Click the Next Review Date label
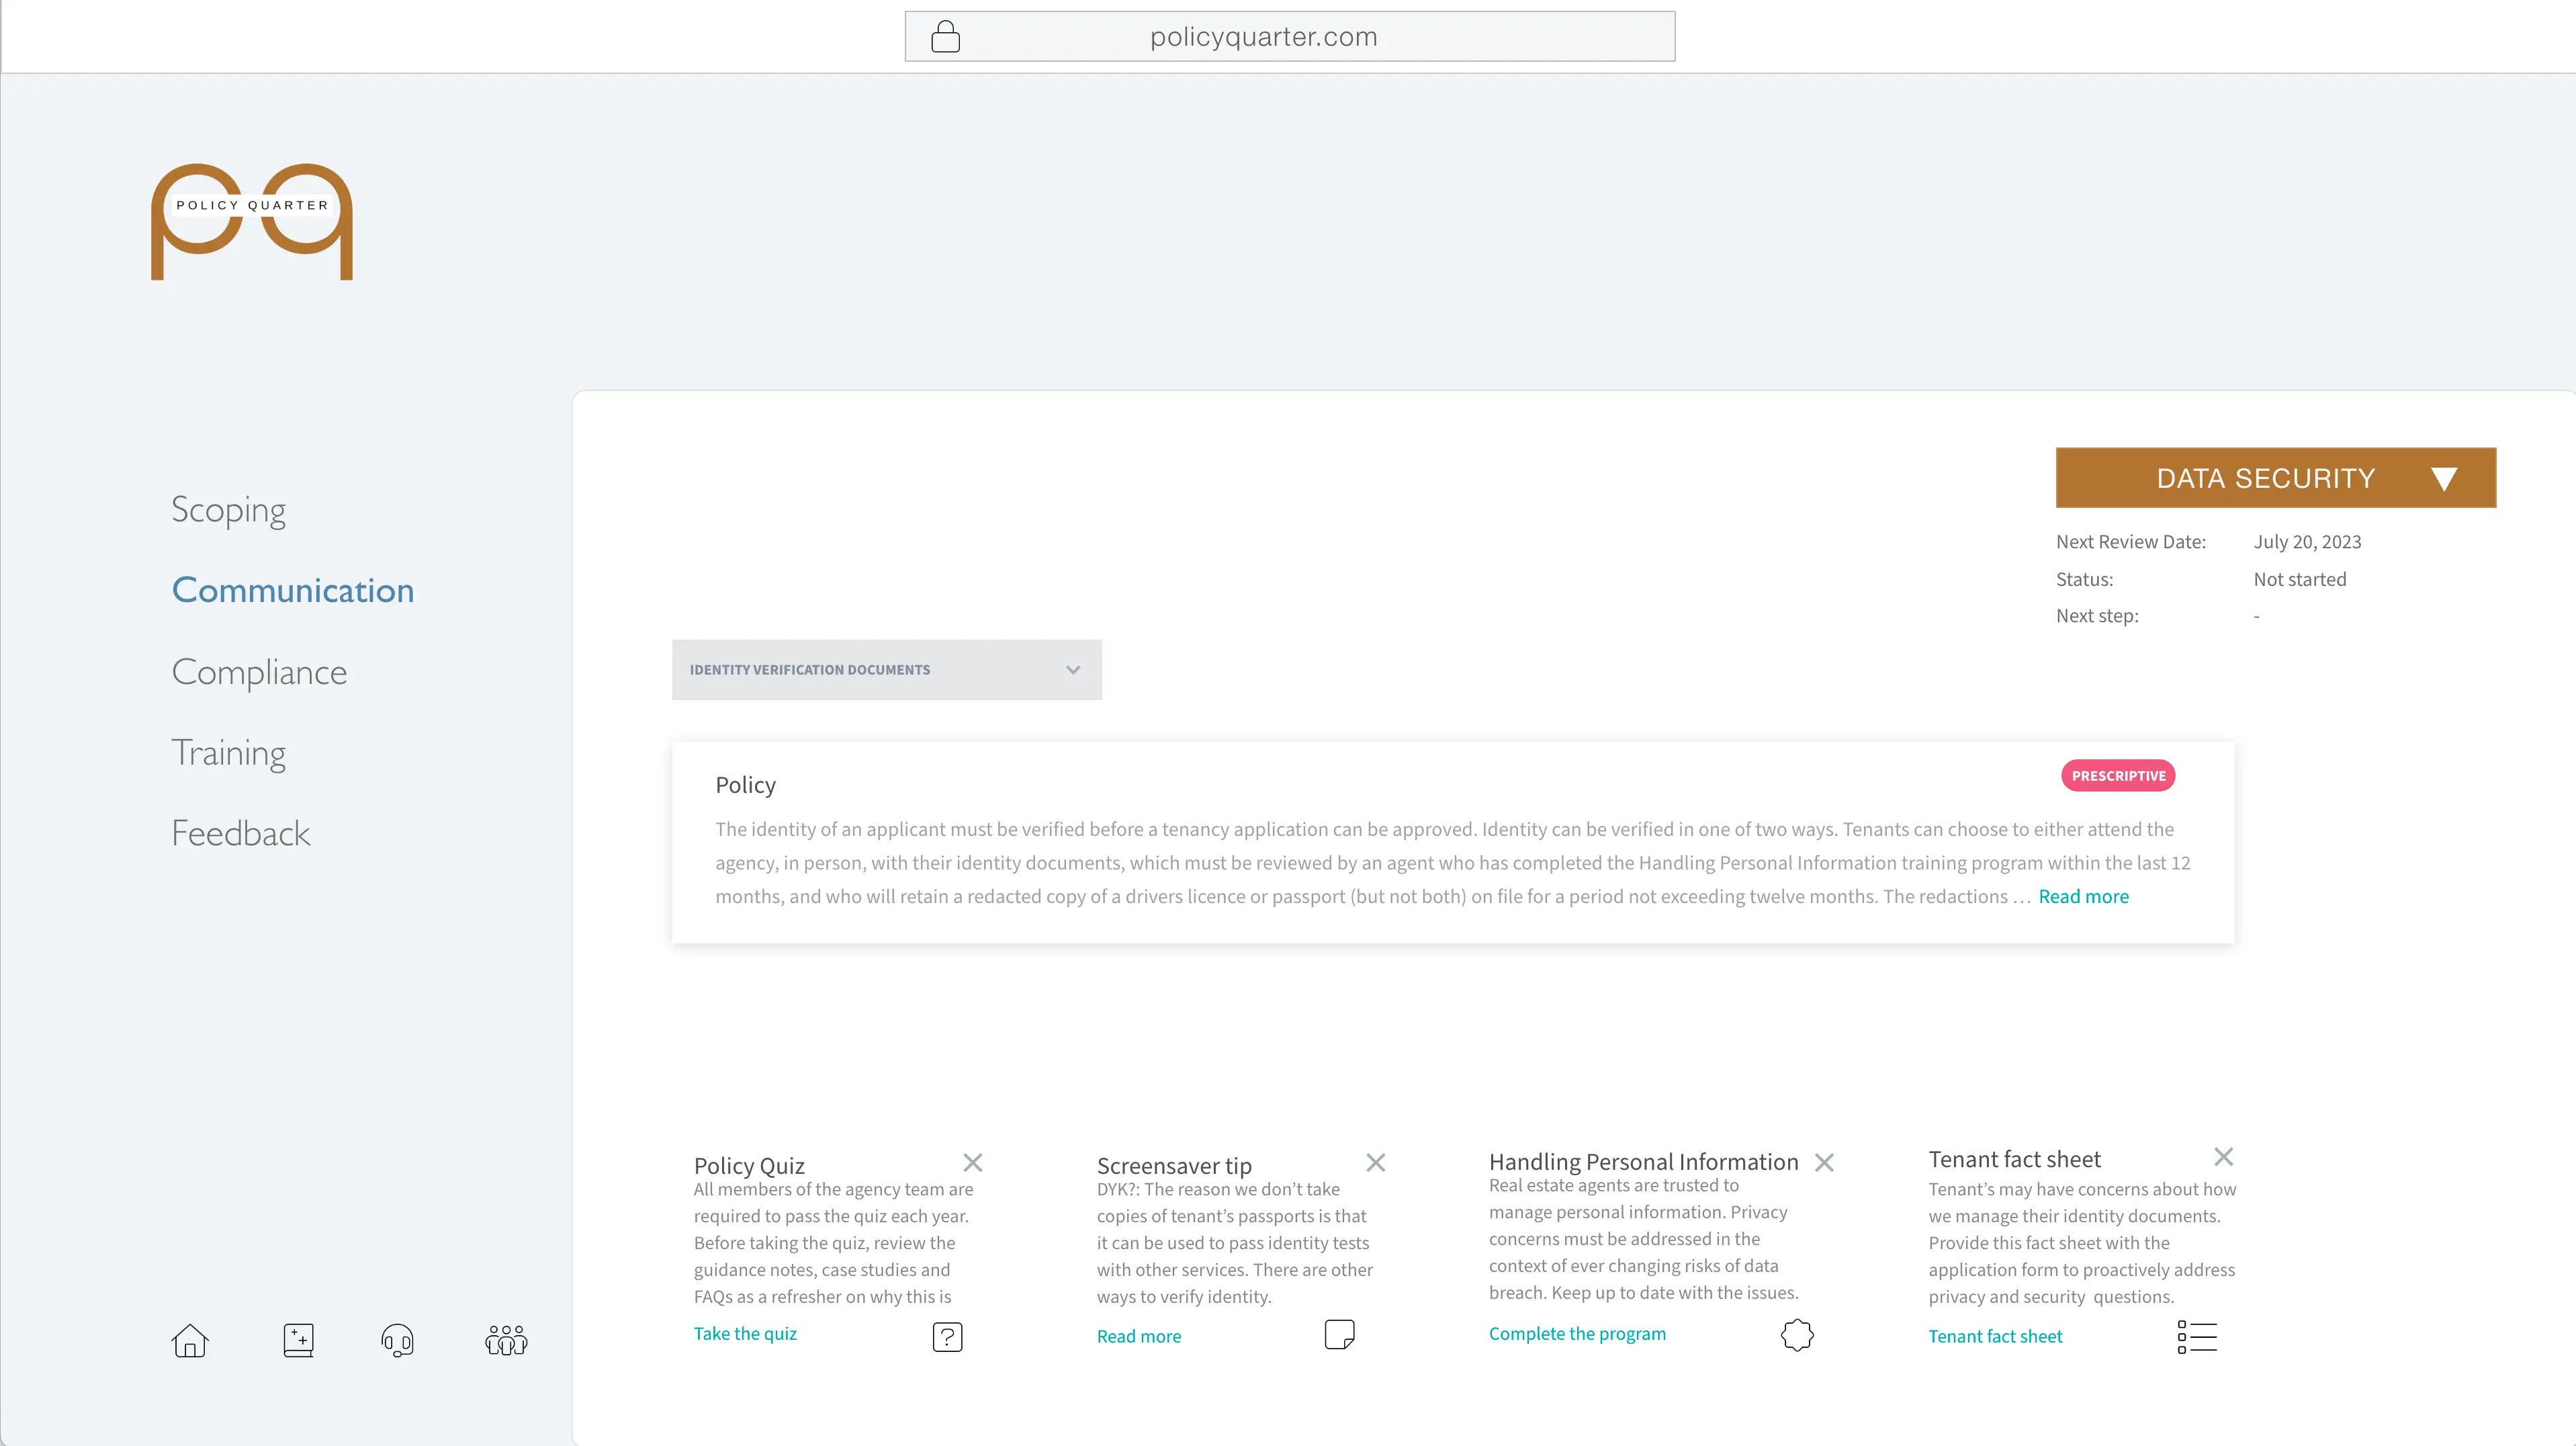Screen dimensions: 2576x1446 point(2130,542)
